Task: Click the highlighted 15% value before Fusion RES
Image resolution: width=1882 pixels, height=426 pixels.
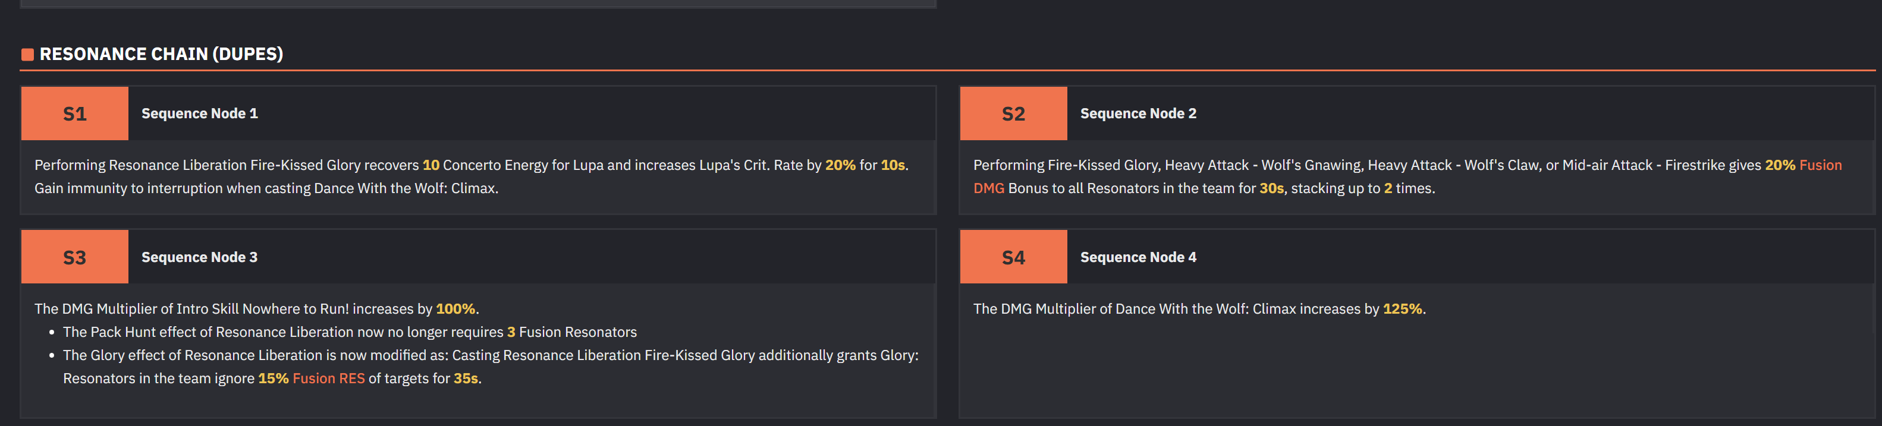Action: click(274, 378)
